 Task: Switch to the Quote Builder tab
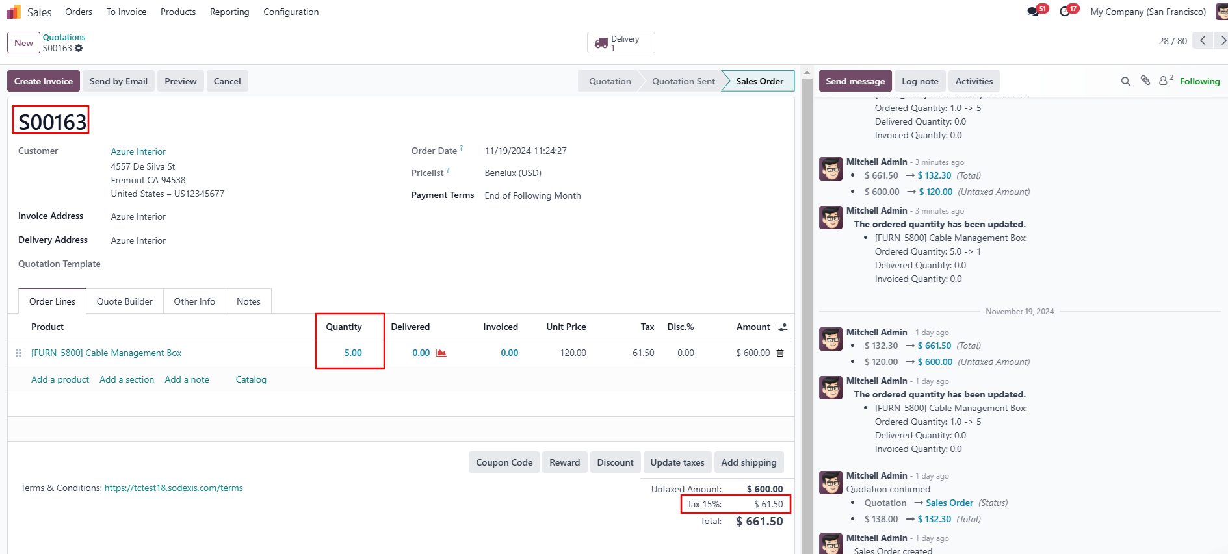coord(125,301)
